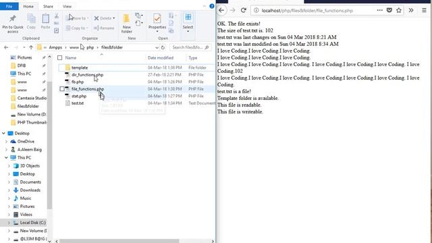Screen dimensions: 432x243
Task: Open address bar history dropdown
Action: click(x=157, y=47)
